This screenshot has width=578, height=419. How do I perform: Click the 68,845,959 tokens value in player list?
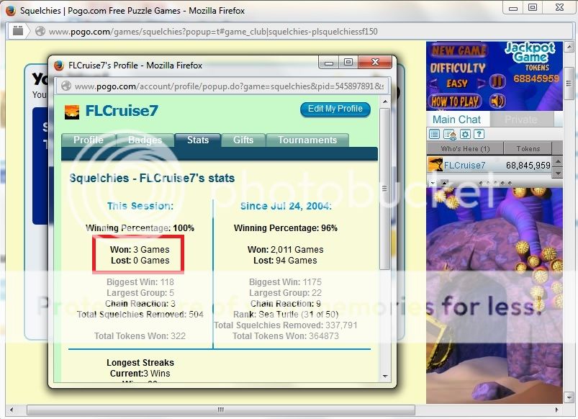point(528,166)
